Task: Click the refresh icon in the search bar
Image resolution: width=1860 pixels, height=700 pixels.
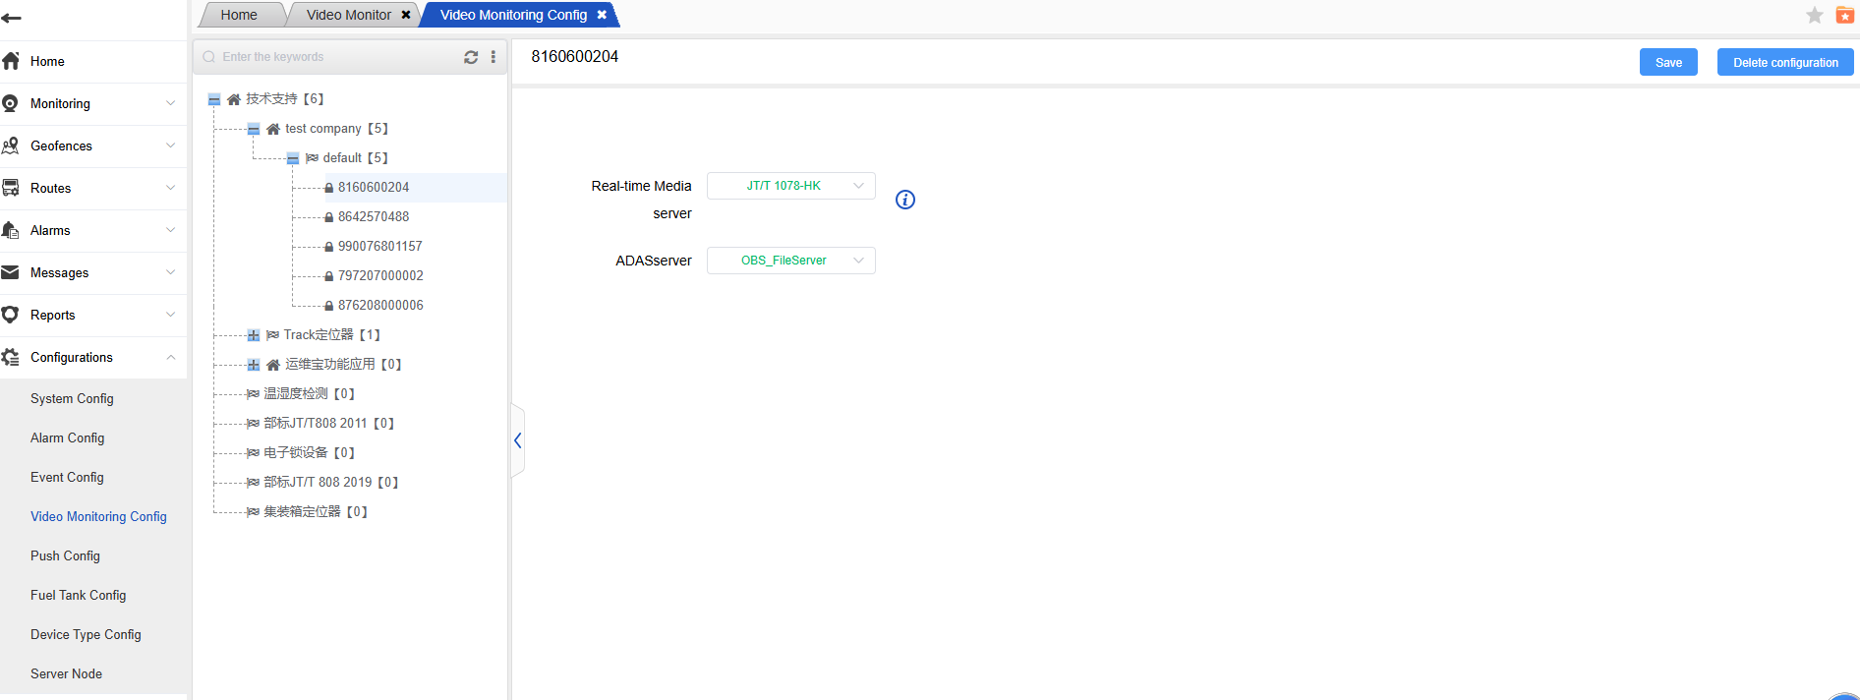Action: click(x=471, y=57)
